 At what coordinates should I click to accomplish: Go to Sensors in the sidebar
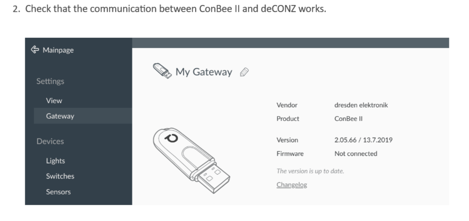click(58, 192)
